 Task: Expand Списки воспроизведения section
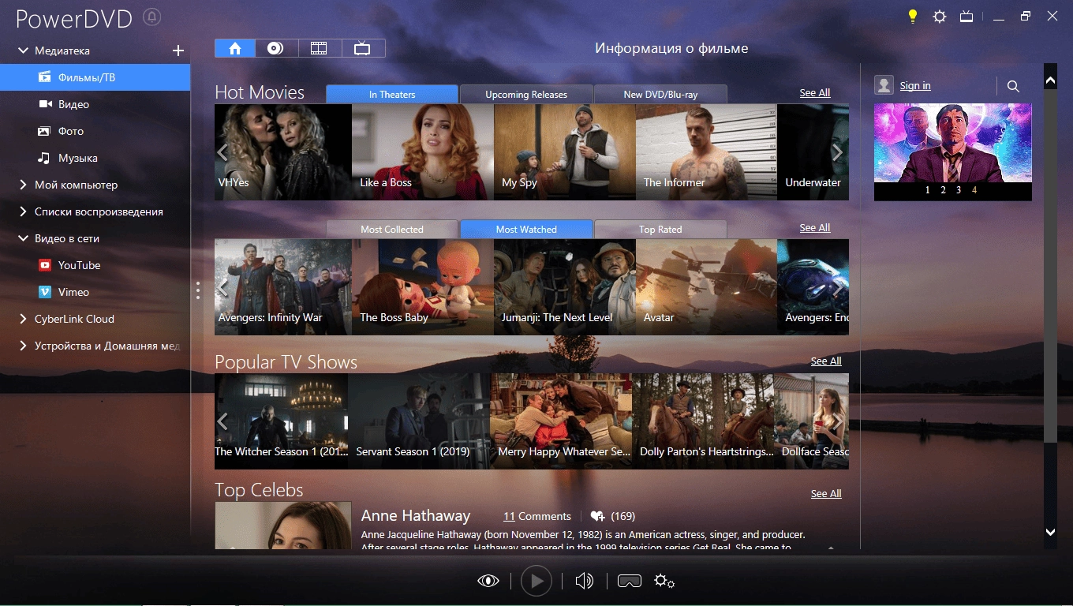pos(23,211)
